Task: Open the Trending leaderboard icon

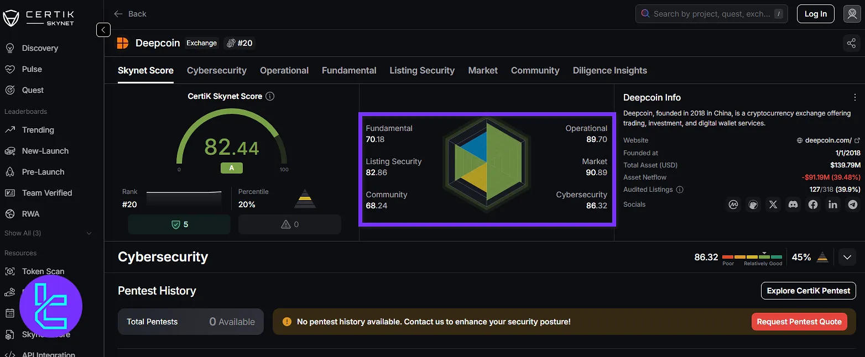Action: [10, 130]
